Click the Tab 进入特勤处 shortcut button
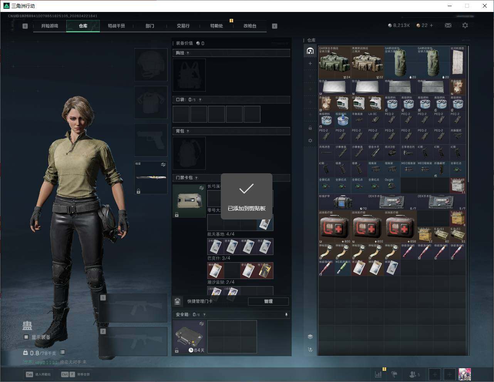Image resolution: width=494 pixels, height=382 pixels. point(39,374)
